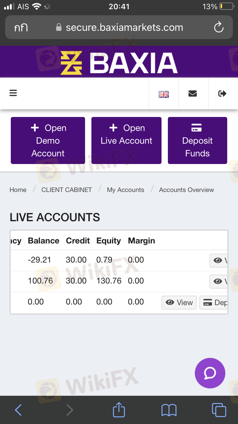This screenshot has width=238, height=424.
Task: Sort by Credit column header
Action: [78, 241]
